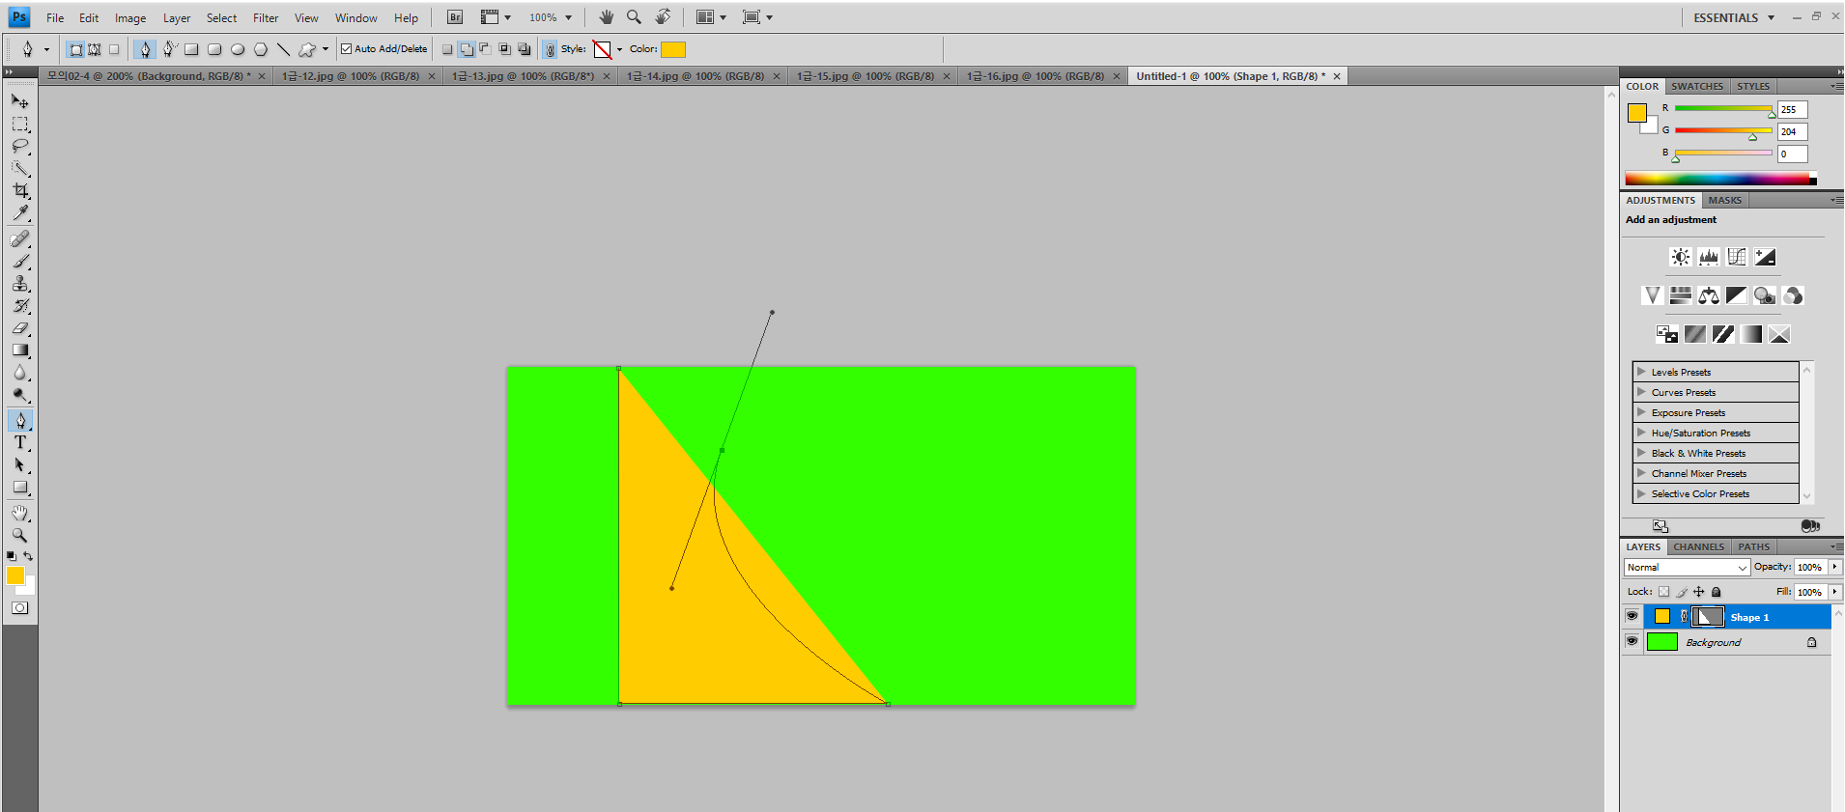
Task: Open the Filter menu
Action: [x=266, y=18]
